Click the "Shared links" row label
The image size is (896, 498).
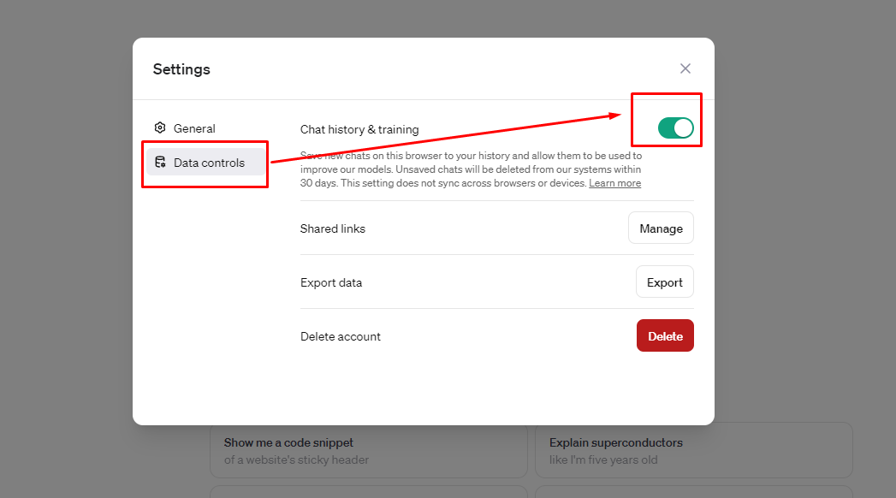tap(333, 228)
